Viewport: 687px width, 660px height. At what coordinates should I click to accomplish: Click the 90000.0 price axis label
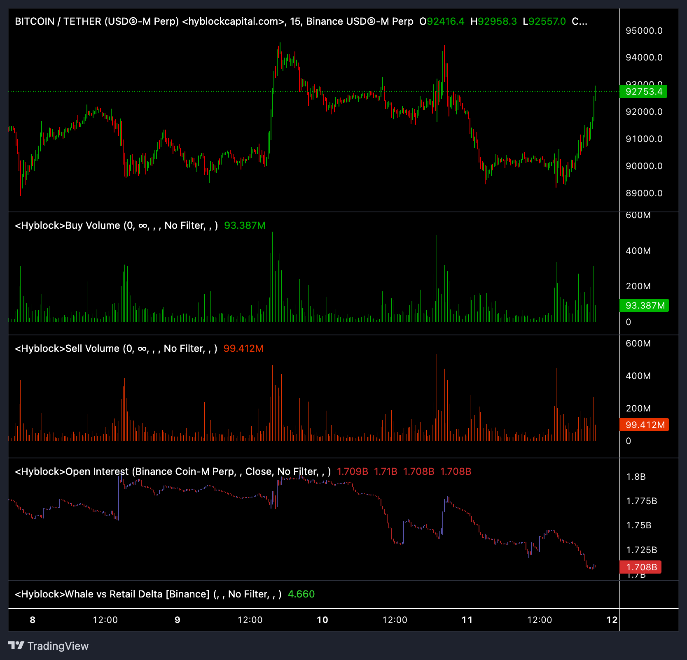(x=644, y=166)
